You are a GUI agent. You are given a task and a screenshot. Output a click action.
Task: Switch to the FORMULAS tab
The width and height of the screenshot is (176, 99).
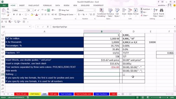[x=47, y=5]
